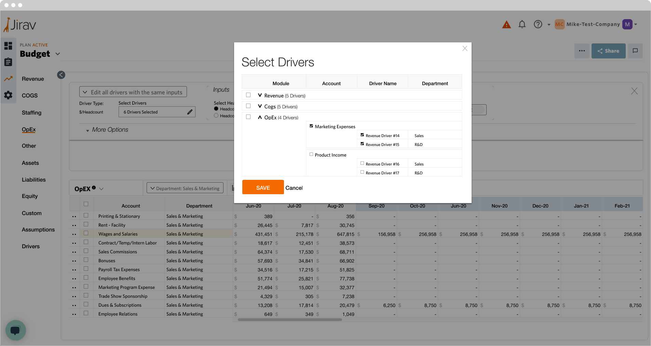Open the help question mark icon
This screenshot has width=651, height=346.
[538, 24]
